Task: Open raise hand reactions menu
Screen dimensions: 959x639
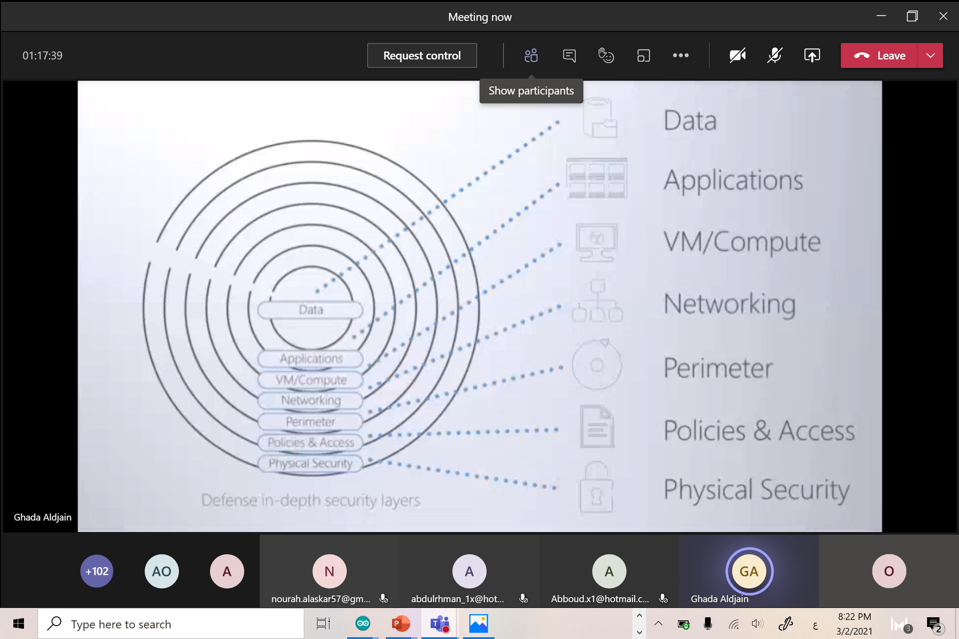Action: 606,55
